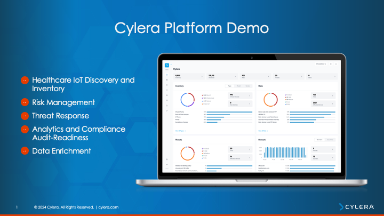Click the orange bullet beside Data Enrichment

click(25, 151)
